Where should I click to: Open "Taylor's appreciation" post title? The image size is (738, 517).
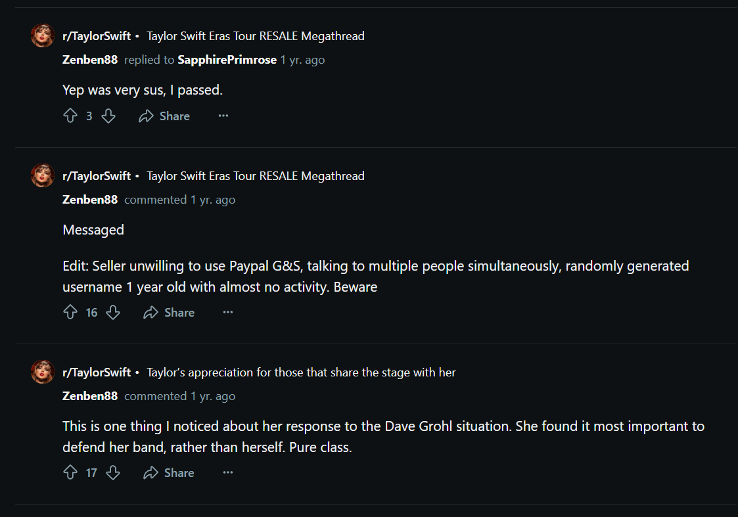pos(301,372)
